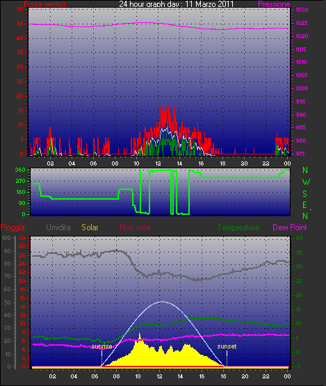Click the 1030 pressure scale value
The width and height of the screenshot is (326, 386).
tap(302, 10)
